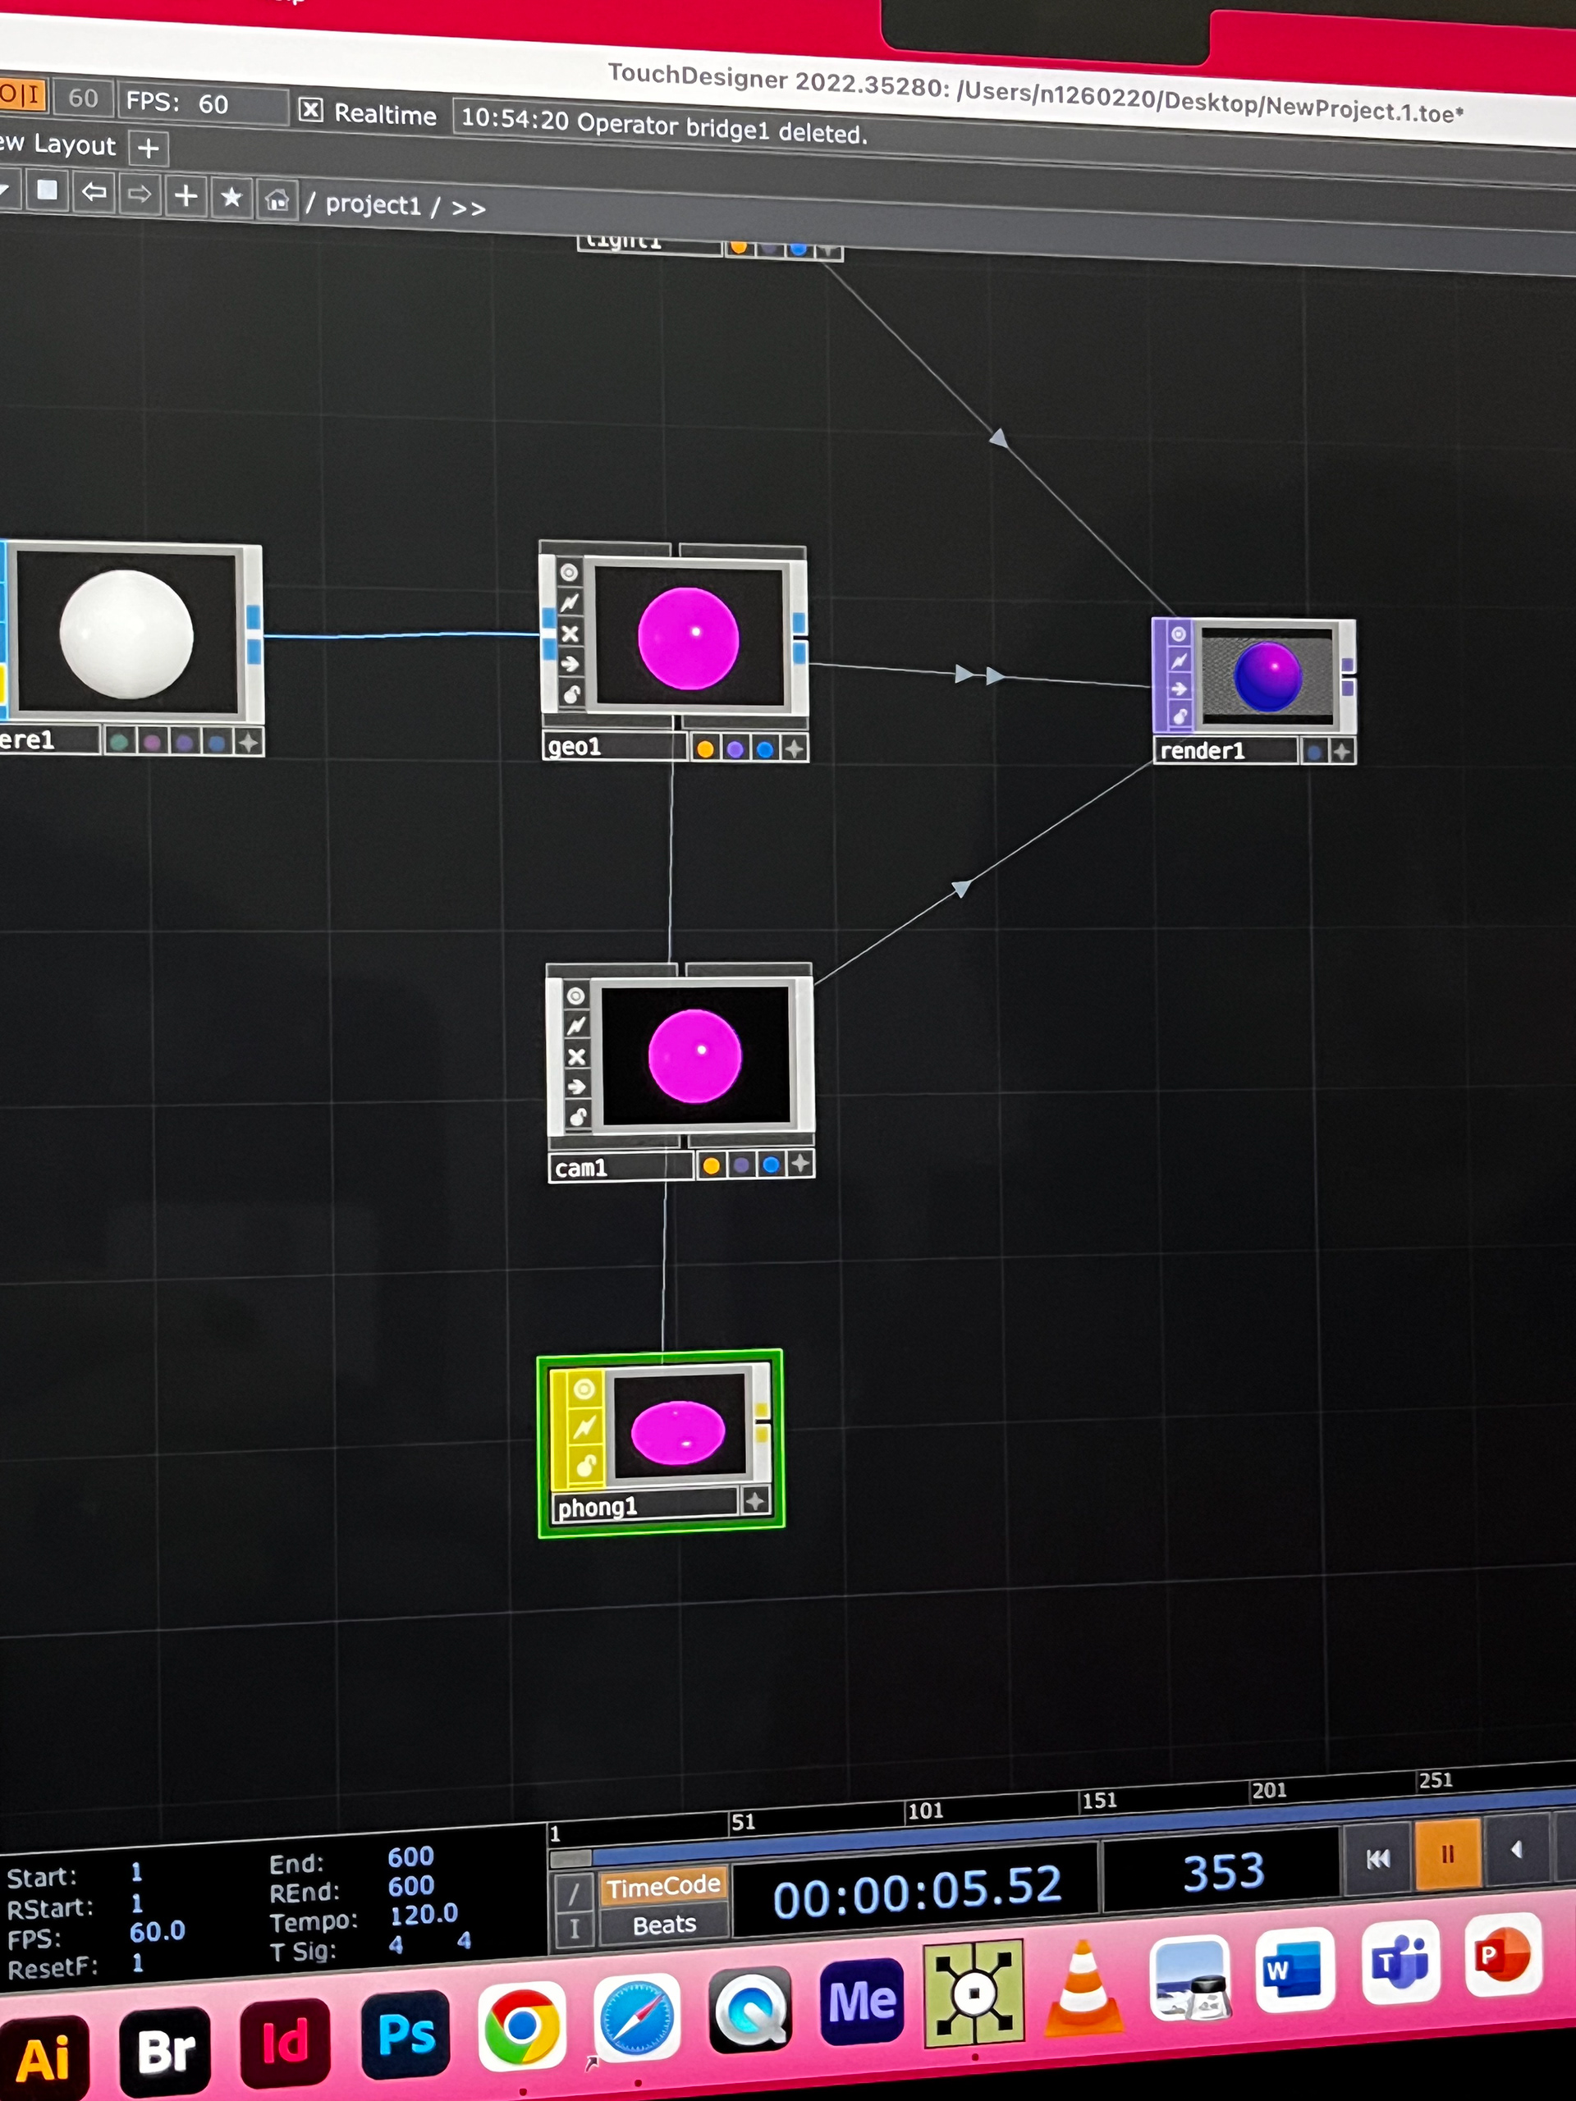Image resolution: width=1576 pixels, height=2101 pixels.
Task: Select the geo1 node viewer
Action: coord(689,636)
